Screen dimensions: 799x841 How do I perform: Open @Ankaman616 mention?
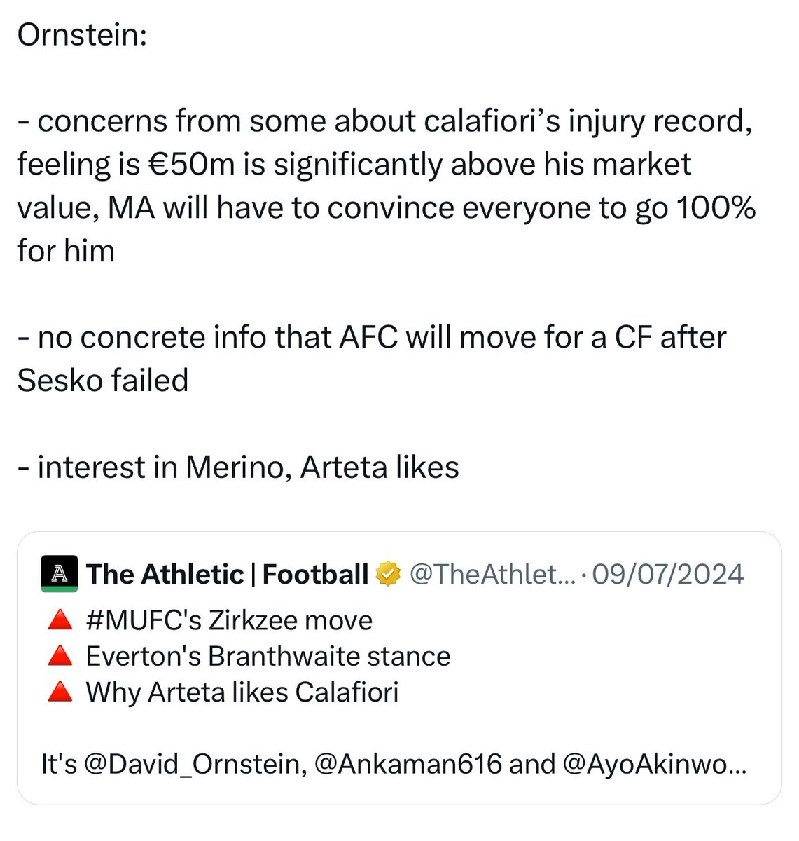pos(408,764)
